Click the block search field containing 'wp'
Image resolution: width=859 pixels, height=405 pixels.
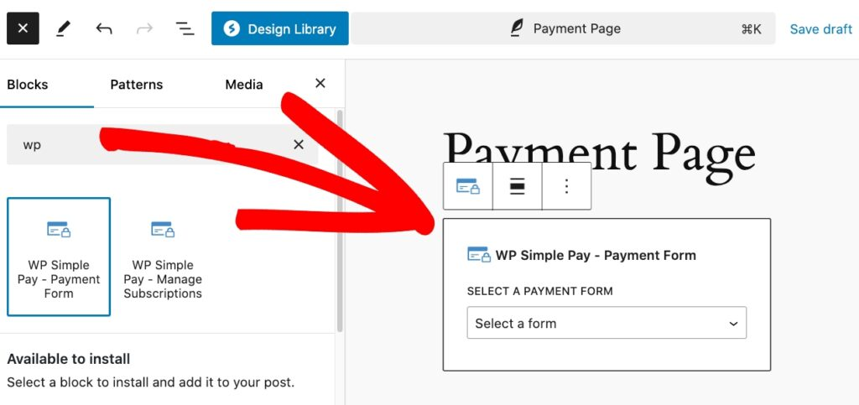[151, 145]
